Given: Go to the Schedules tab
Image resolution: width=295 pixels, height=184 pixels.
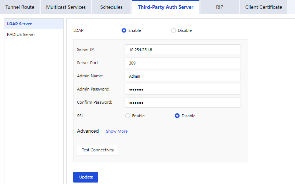Looking at the screenshot, I should coord(111,7).
